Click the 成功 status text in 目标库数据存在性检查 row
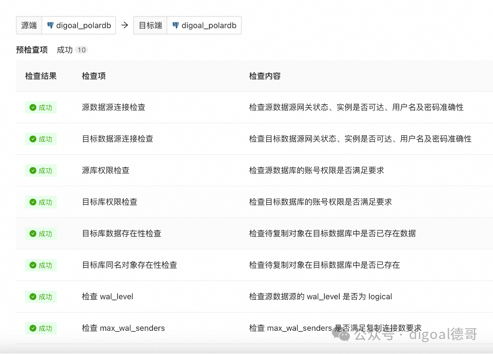The height and width of the screenshot is (354, 493). [45, 233]
